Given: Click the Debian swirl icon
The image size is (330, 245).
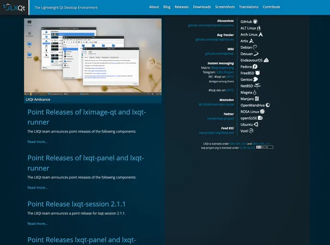Looking at the screenshot, I should pos(255,47).
